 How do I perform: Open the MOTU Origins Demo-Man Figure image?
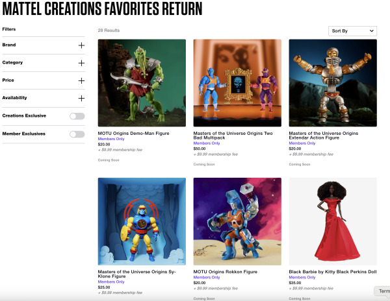click(142, 83)
